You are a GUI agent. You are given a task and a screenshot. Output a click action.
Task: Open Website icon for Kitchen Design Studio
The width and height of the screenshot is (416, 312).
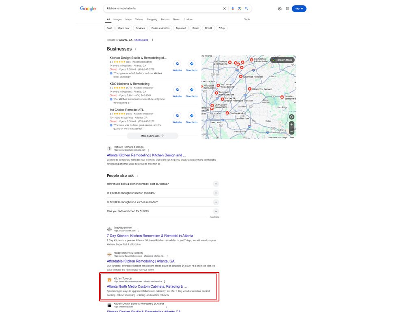tap(177, 64)
